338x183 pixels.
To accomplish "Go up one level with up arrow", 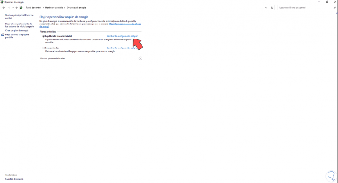I will tap(17, 8).
